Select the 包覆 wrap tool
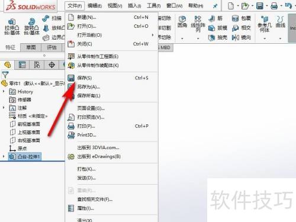 pyautogui.click(x=241, y=18)
